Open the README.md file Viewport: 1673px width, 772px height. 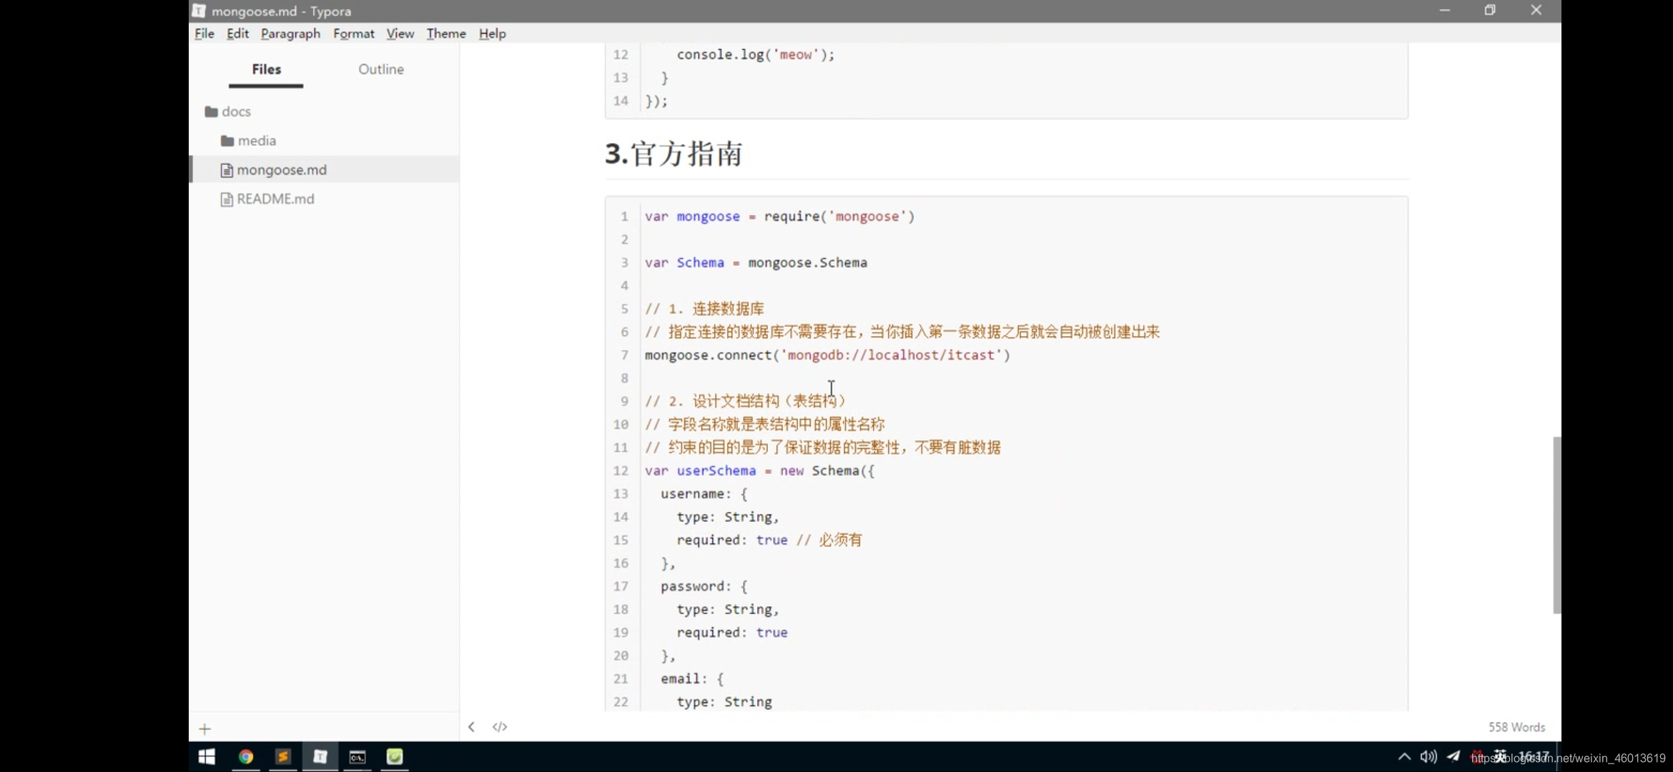[x=275, y=198]
